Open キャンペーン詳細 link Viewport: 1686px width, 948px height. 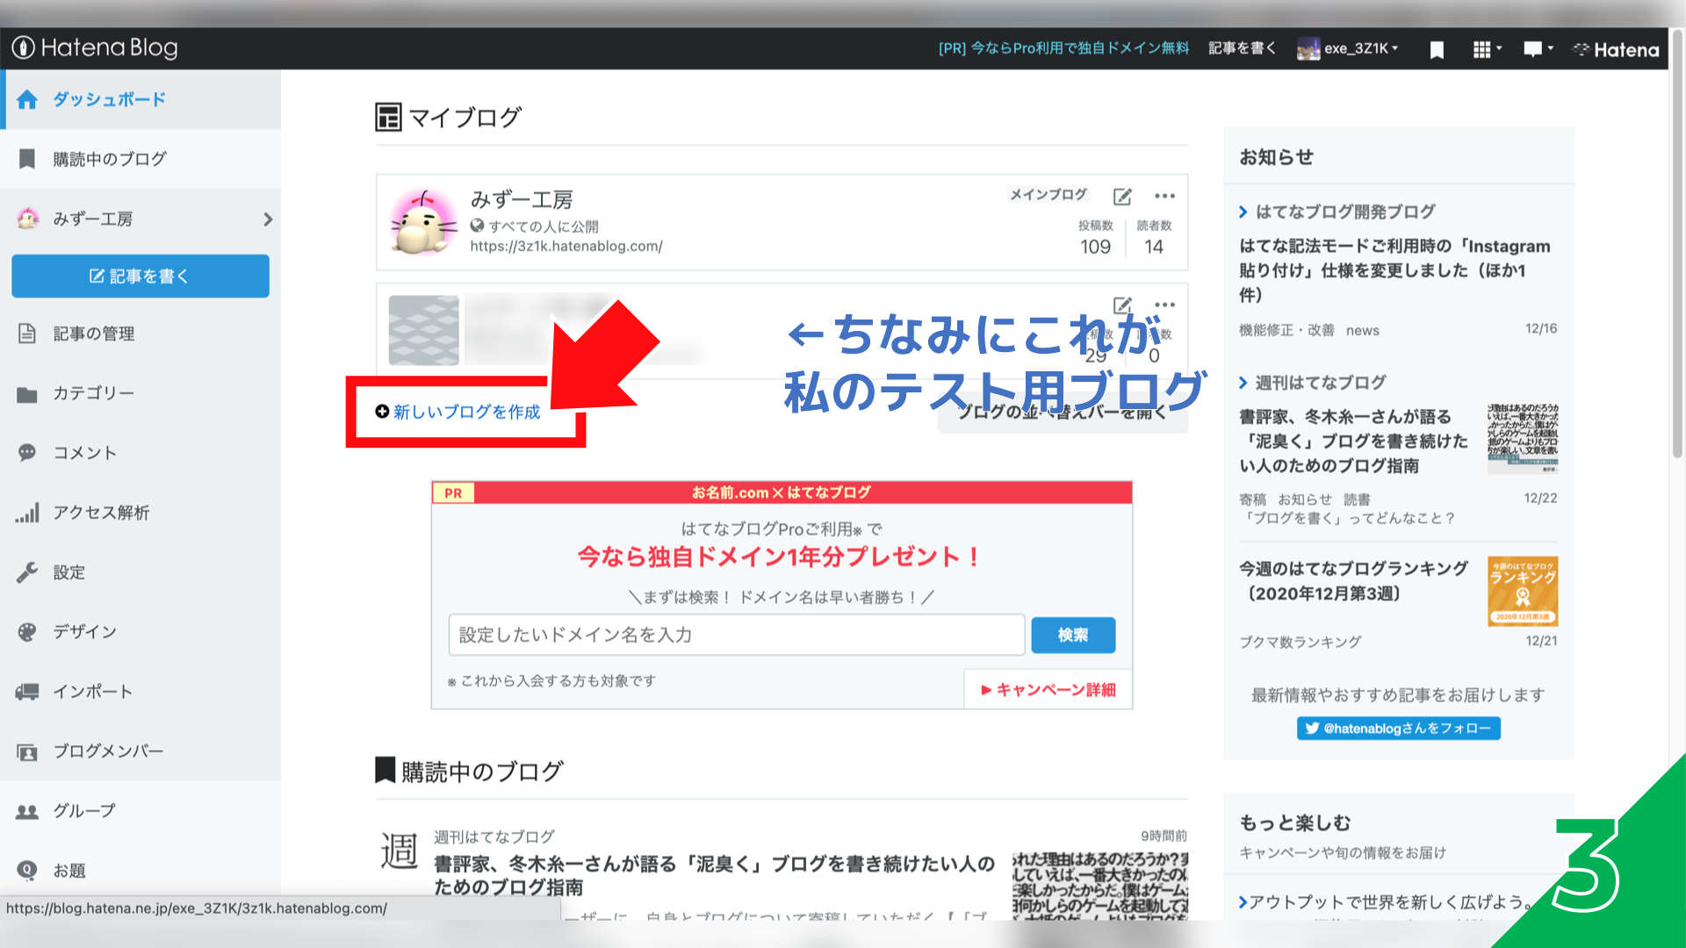(1048, 690)
